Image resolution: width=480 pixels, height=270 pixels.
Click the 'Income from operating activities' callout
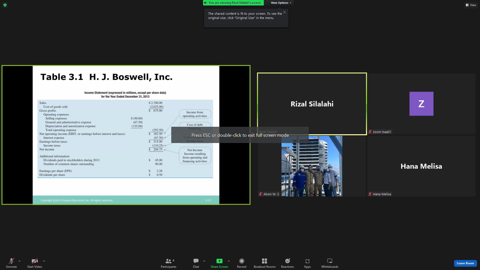(195, 114)
